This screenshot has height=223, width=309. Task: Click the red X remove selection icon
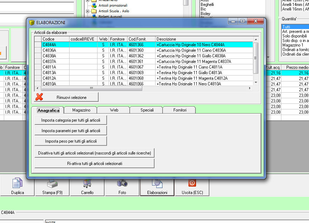point(39,97)
